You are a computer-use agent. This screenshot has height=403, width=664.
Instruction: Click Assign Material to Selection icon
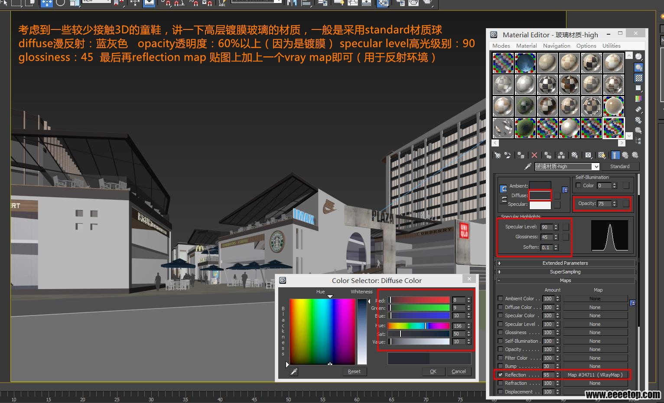click(x=521, y=155)
